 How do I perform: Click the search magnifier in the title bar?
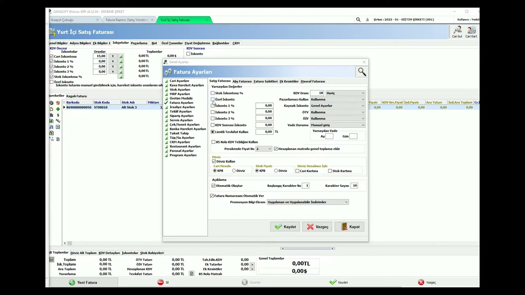tap(358, 19)
